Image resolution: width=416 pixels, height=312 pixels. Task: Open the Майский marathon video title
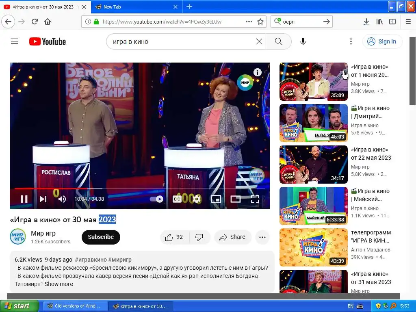[370, 195]
